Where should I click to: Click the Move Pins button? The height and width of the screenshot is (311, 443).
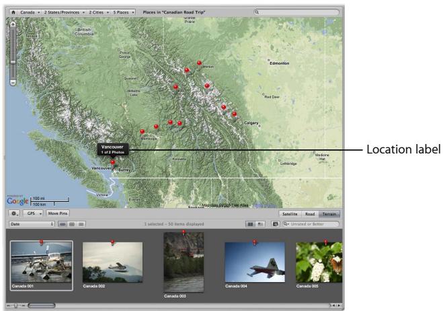(x=58, y=213)
